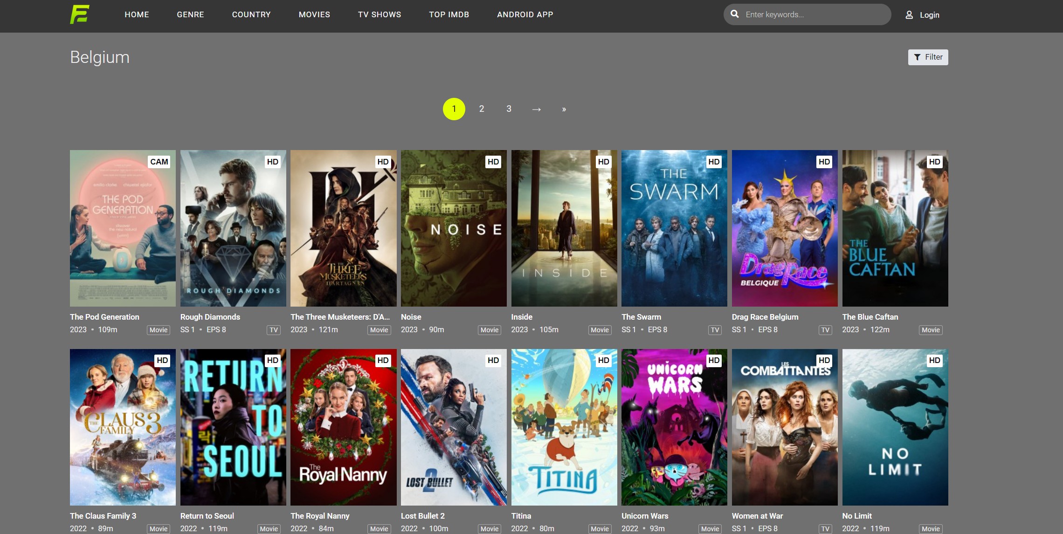Click the green F site logo
The height and width of the screenshot is (534, 1063).
click(80, 14)
